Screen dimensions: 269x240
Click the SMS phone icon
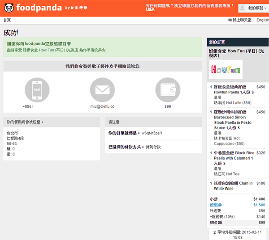click(37, 90)
